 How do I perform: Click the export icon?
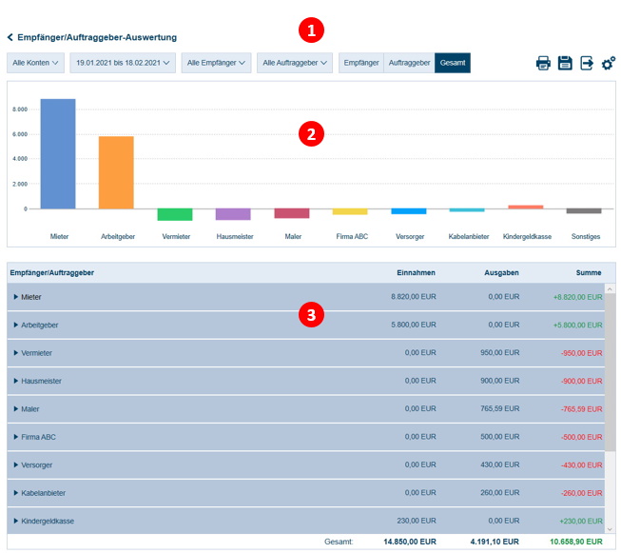[x=587, y=64]
